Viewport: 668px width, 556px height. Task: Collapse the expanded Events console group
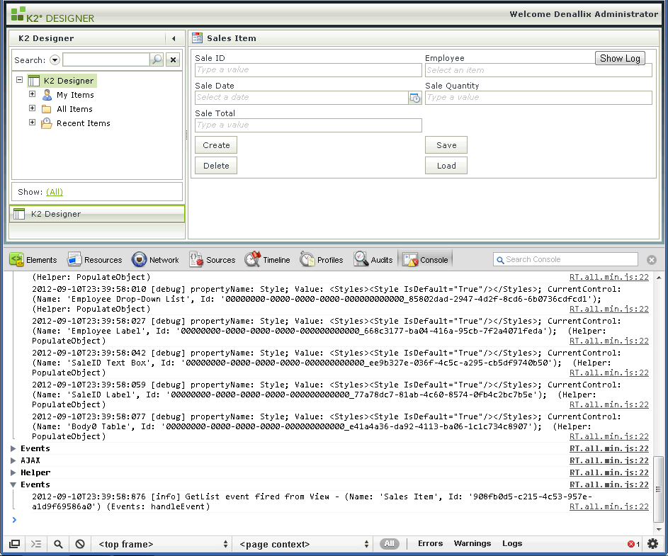coord(13,484)
